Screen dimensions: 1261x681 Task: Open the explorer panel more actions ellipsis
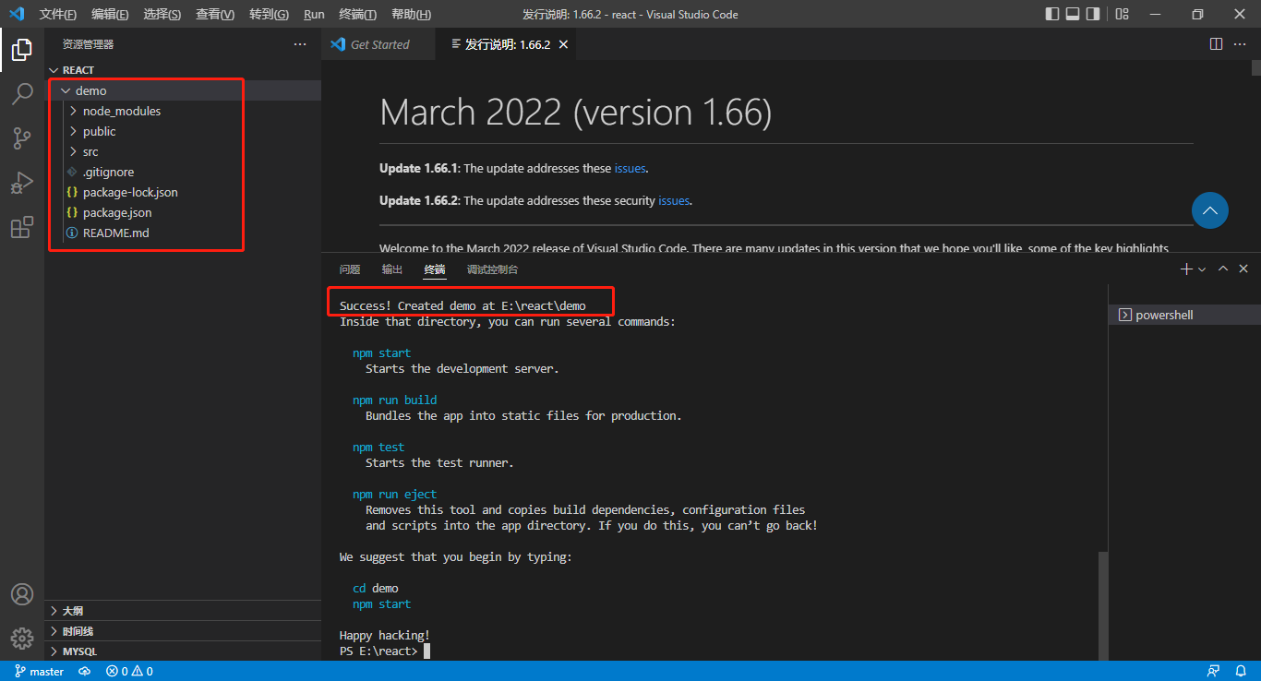pos(300,44)
